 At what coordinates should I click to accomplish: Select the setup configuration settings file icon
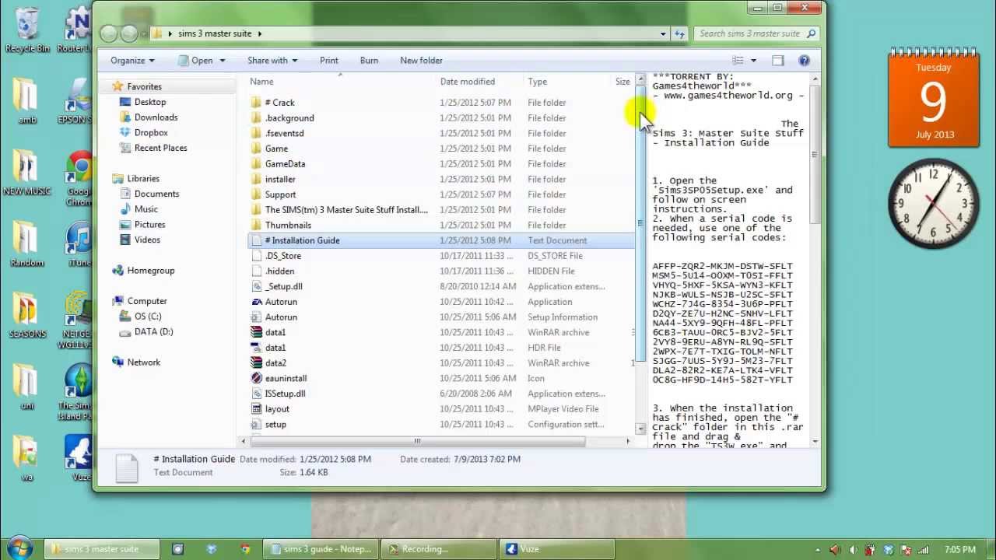click(257, 424)
